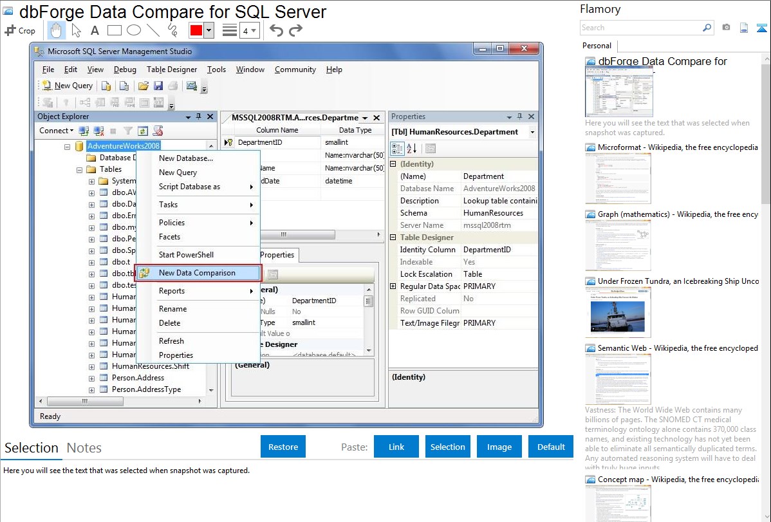Screen dimensions: 771x522
Task: Open Microformat Wikipedia snapshot thumbnail
Action: [618, 178]
